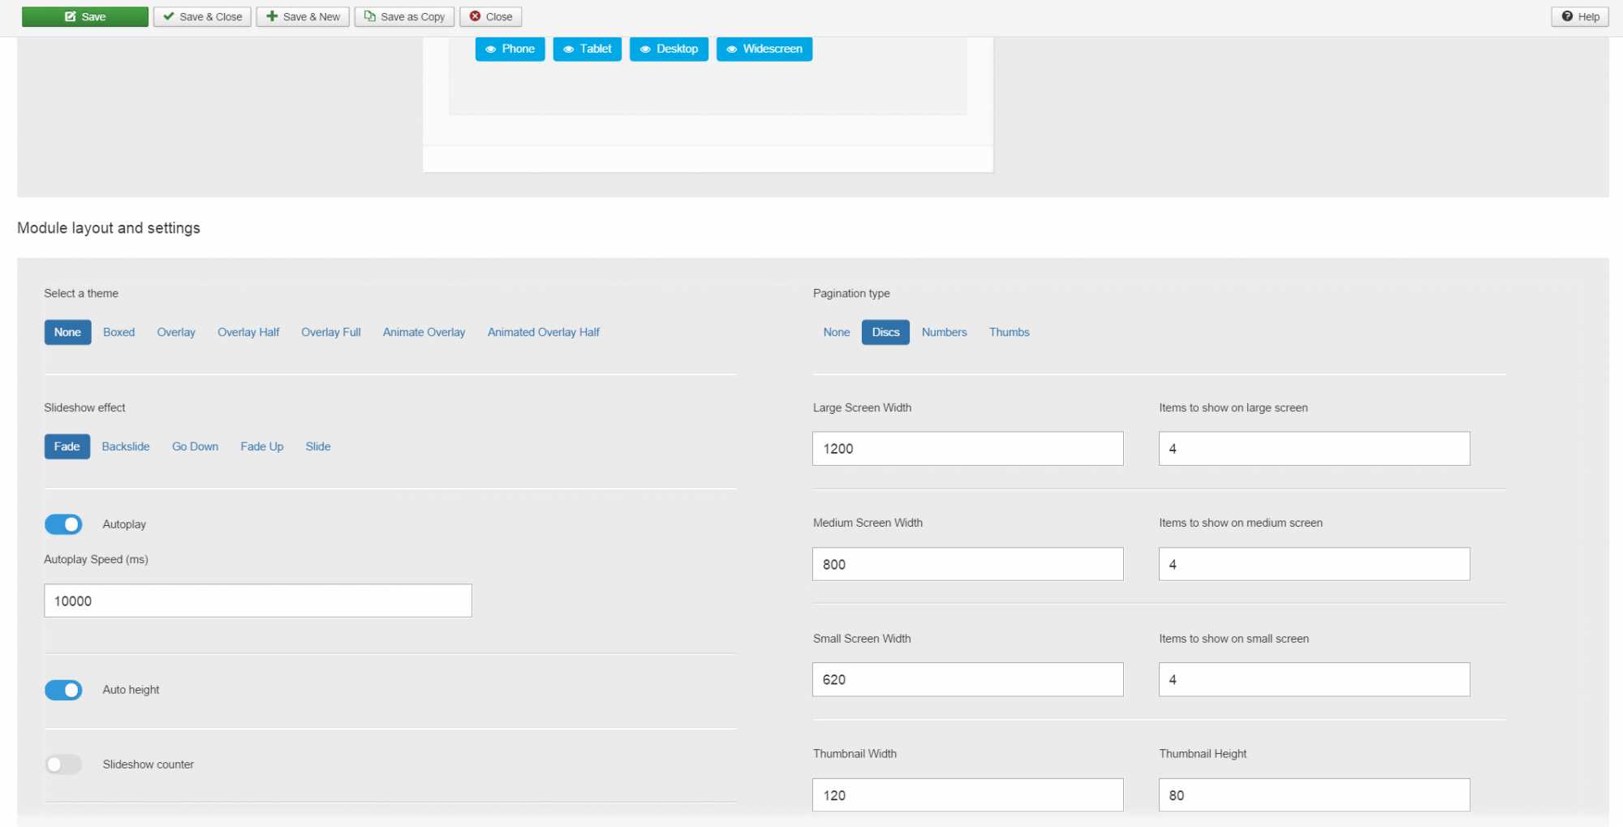Set pagination type to None
This screenshot has height=827, width=1623.
[x=836, y=332]
